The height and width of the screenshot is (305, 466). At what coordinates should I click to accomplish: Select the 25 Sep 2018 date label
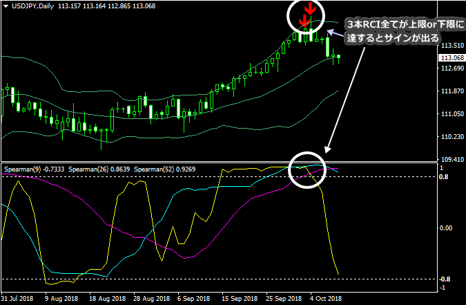click(284, 299)
